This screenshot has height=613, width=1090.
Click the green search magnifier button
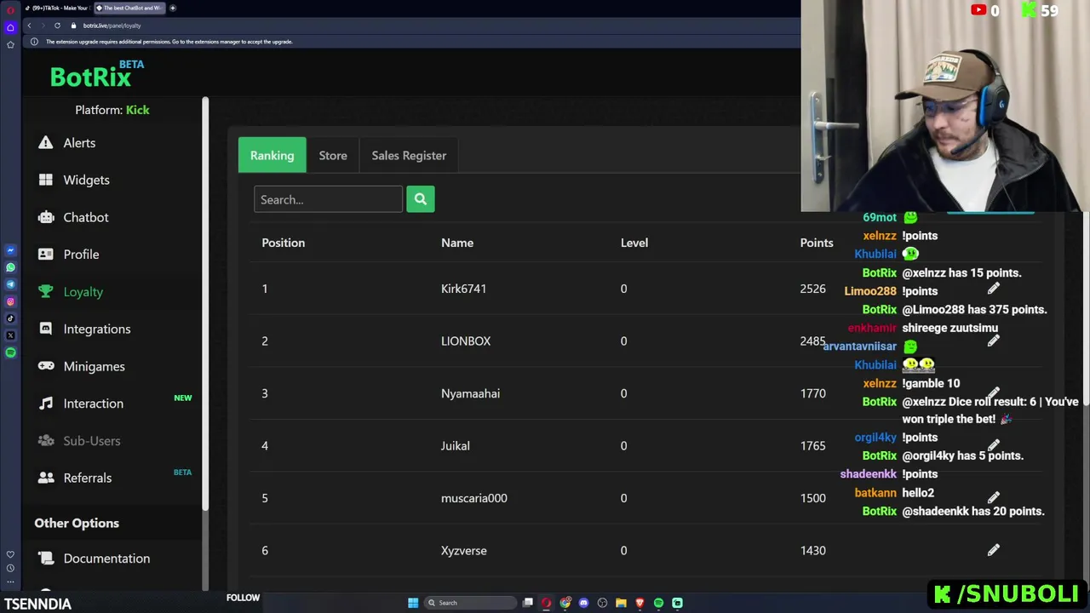[421, 199]
